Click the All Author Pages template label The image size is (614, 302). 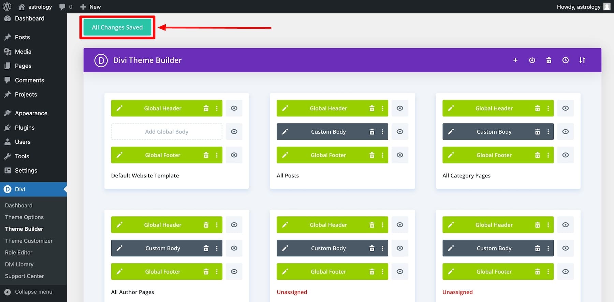(x=133, y=292)
